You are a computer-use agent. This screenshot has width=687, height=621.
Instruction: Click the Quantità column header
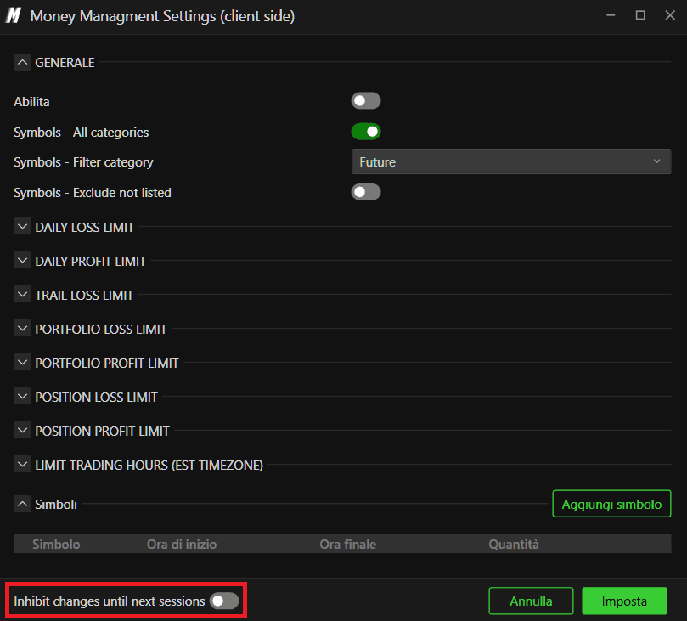pyautogui.click(x=514, y=544)
